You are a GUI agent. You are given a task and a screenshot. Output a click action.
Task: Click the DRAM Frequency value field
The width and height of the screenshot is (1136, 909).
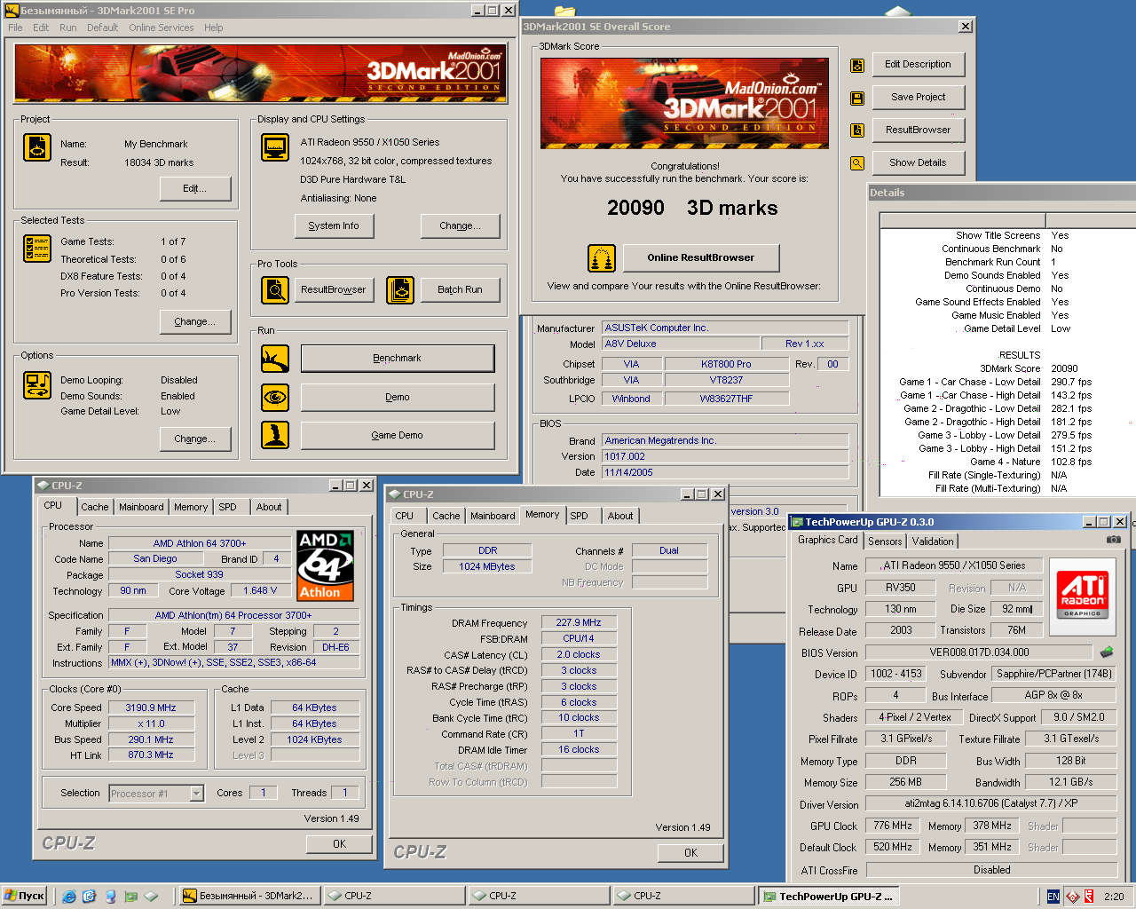click(x=579, y=622)
